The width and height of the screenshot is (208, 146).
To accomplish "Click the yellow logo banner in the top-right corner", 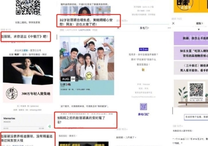I will (191, 6).
